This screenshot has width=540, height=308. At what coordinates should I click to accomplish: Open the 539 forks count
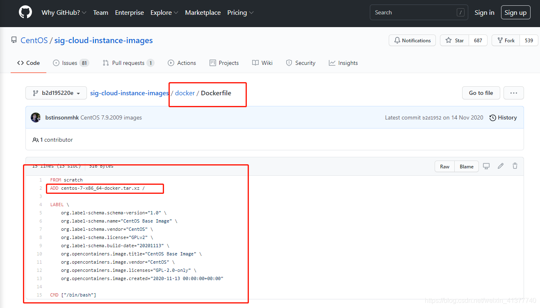[529, 40]
